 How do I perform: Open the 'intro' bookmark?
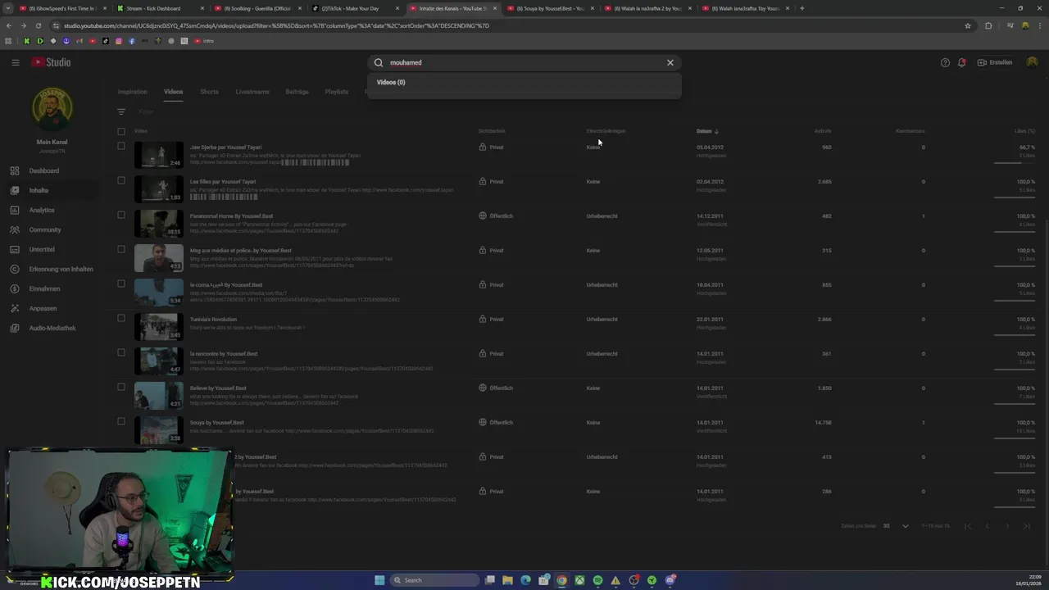coord(204,41)
